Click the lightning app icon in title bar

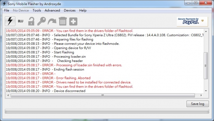coord(4,4)
